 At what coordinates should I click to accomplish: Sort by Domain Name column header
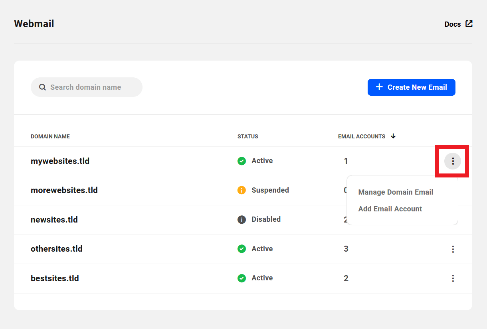[50, 136]
